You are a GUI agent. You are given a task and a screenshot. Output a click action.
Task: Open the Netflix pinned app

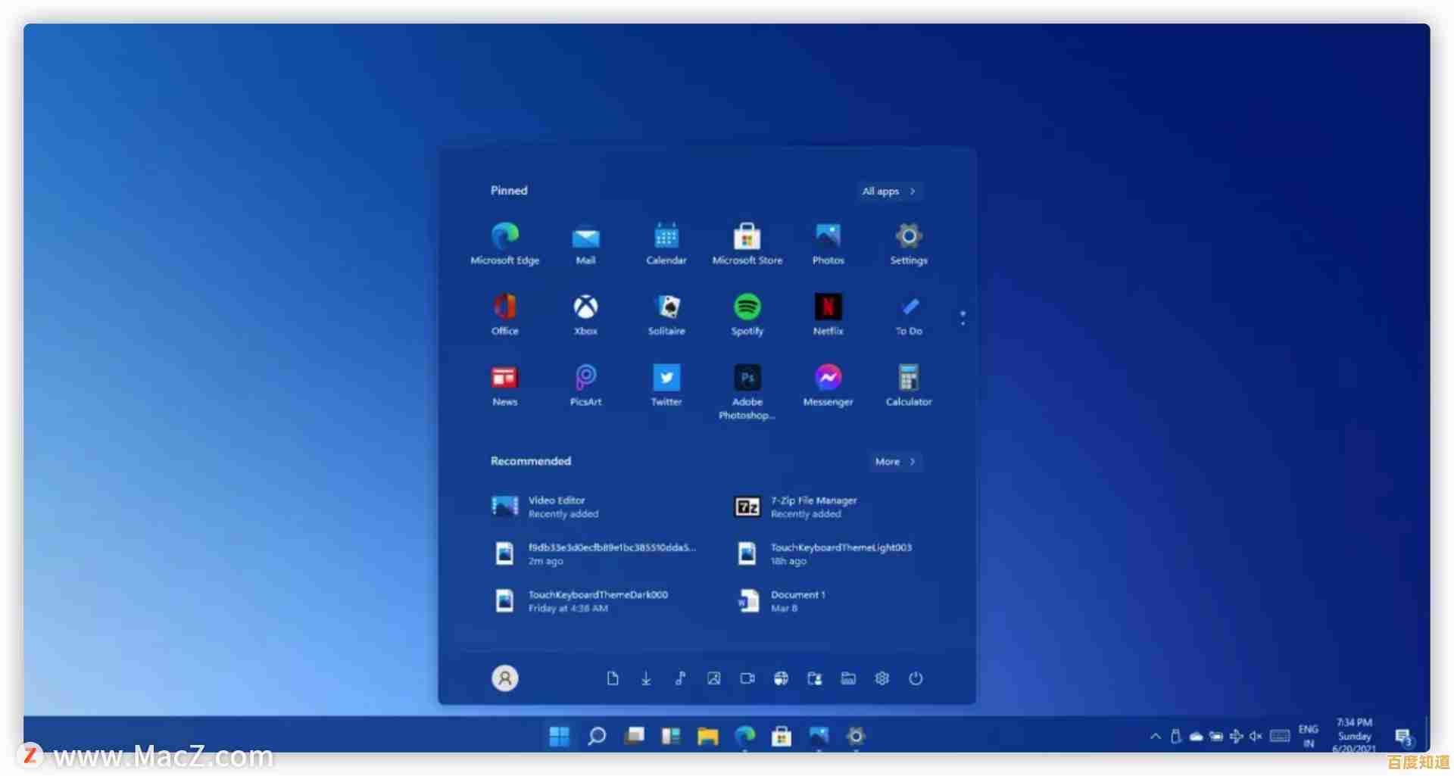[828, 309]
